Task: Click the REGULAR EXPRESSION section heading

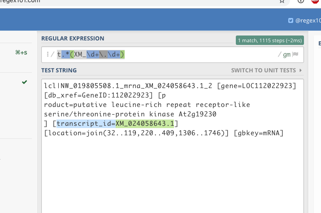Action: (73, 39)
